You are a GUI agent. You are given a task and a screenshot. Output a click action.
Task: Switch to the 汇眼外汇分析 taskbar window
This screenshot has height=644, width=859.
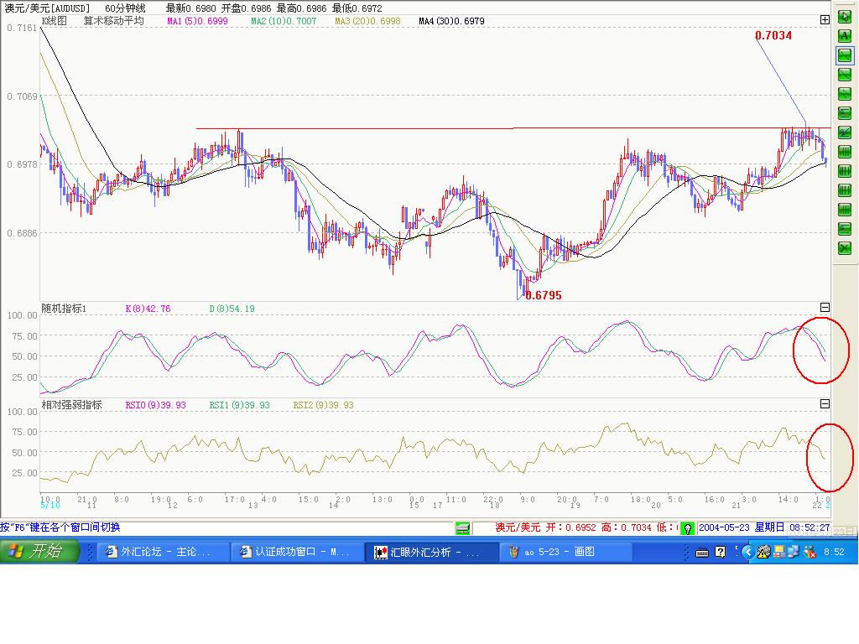432,552
